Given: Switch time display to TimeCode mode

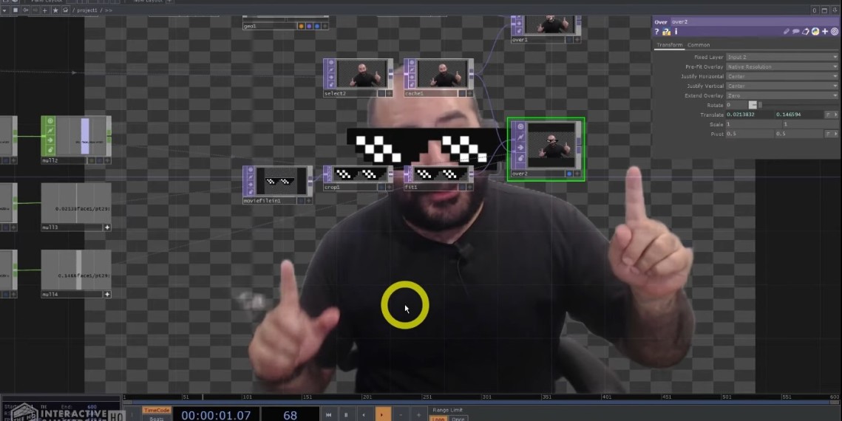Looking at the screenshot, I should (x=156, y=410).
